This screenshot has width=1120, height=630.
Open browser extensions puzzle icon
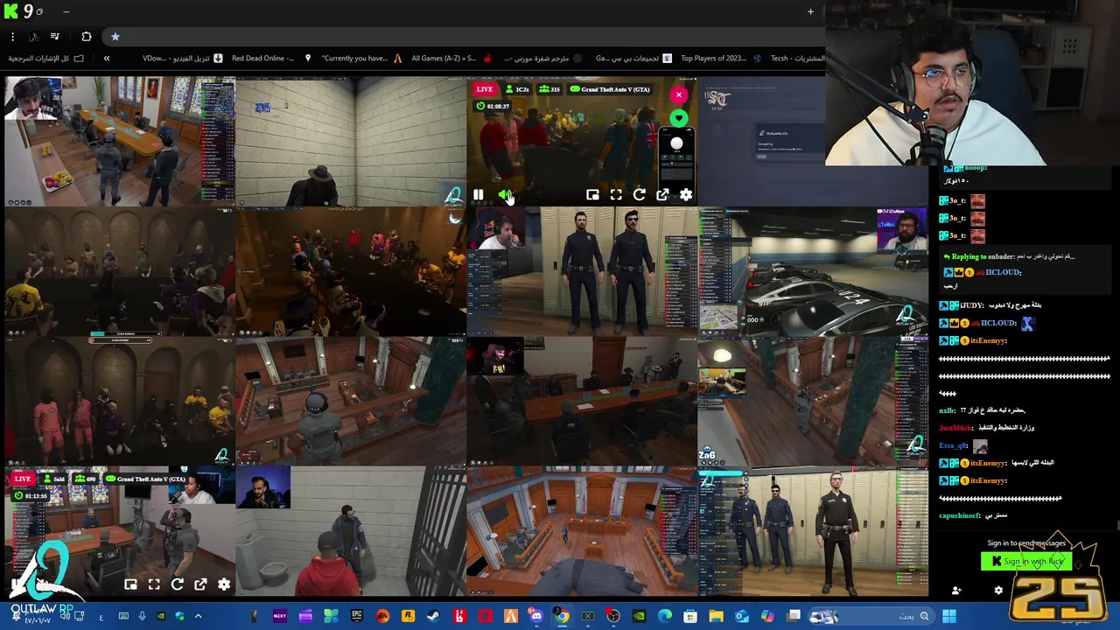[x=87, y=37]
